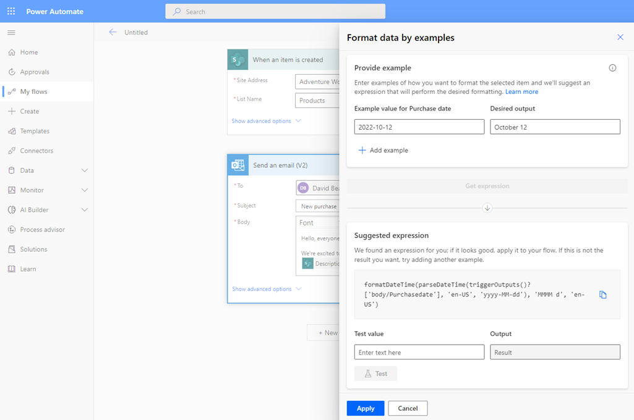
Task: Click the Test value input field
Action: 419,352
